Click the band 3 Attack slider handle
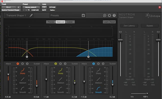 pos(84,82)
